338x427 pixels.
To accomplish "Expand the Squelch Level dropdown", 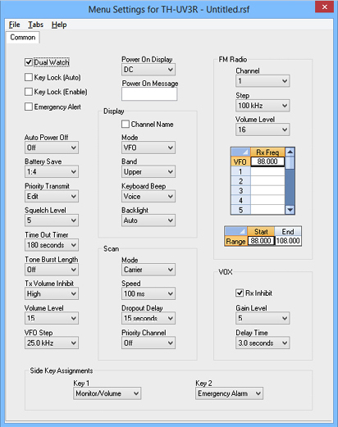I will [x=52, y=220].
